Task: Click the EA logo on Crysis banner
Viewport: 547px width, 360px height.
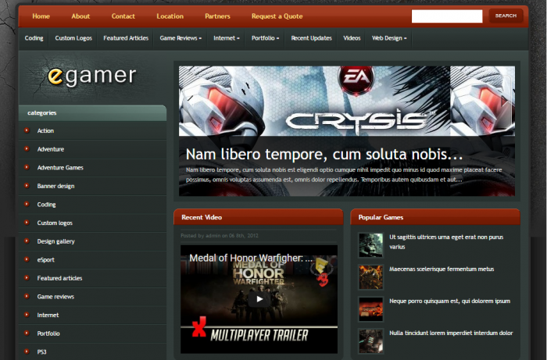Action: (x=356, y=79)
